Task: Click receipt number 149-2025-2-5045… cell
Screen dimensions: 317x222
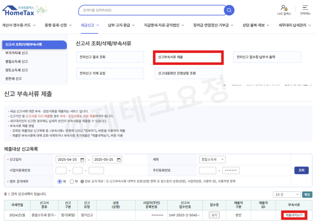Action: [x=185, y=215]
